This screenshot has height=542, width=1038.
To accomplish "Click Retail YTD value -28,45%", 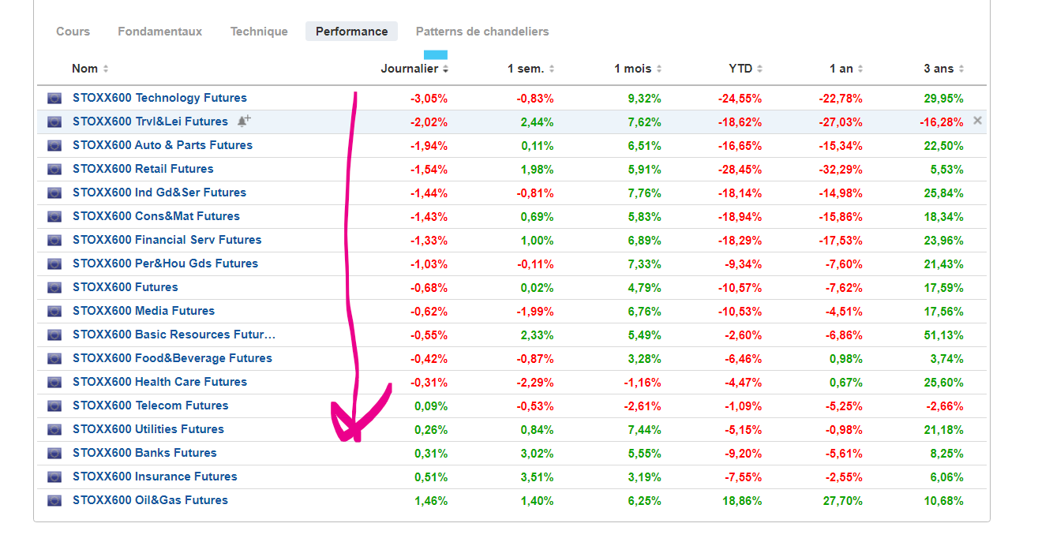I will (x=740, y=170).
